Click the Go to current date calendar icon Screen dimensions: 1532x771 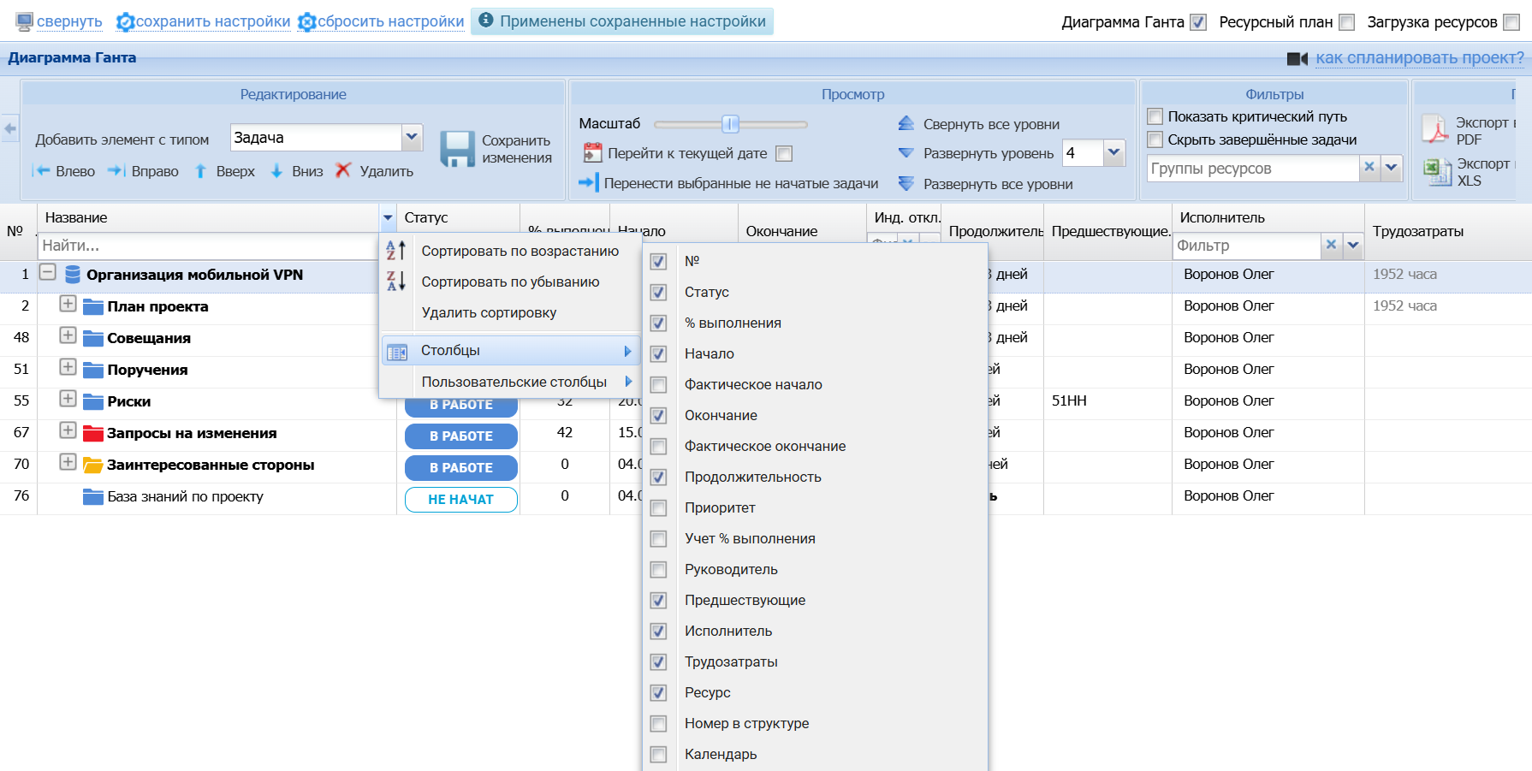[592, 153]
